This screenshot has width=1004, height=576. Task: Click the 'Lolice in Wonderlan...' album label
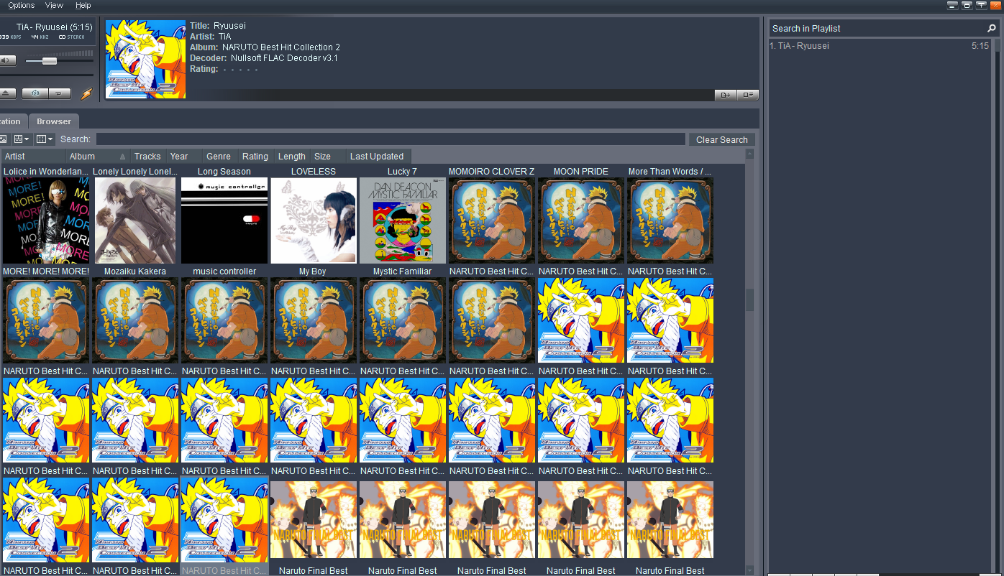[x=46, y=172]
